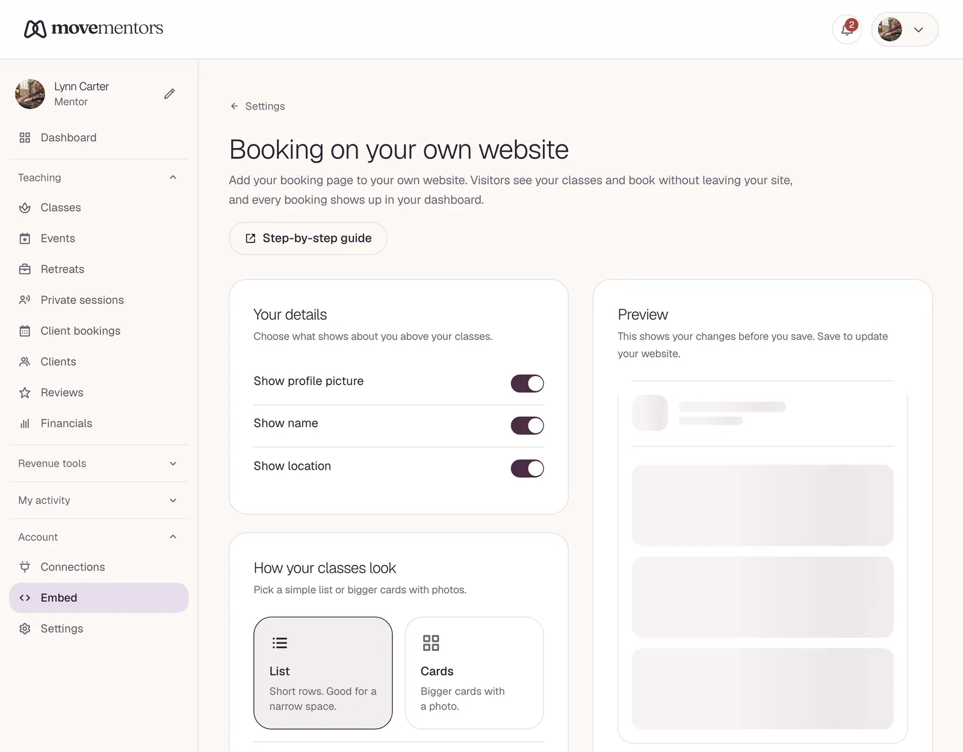Click the movementors logo

[94, 28]
